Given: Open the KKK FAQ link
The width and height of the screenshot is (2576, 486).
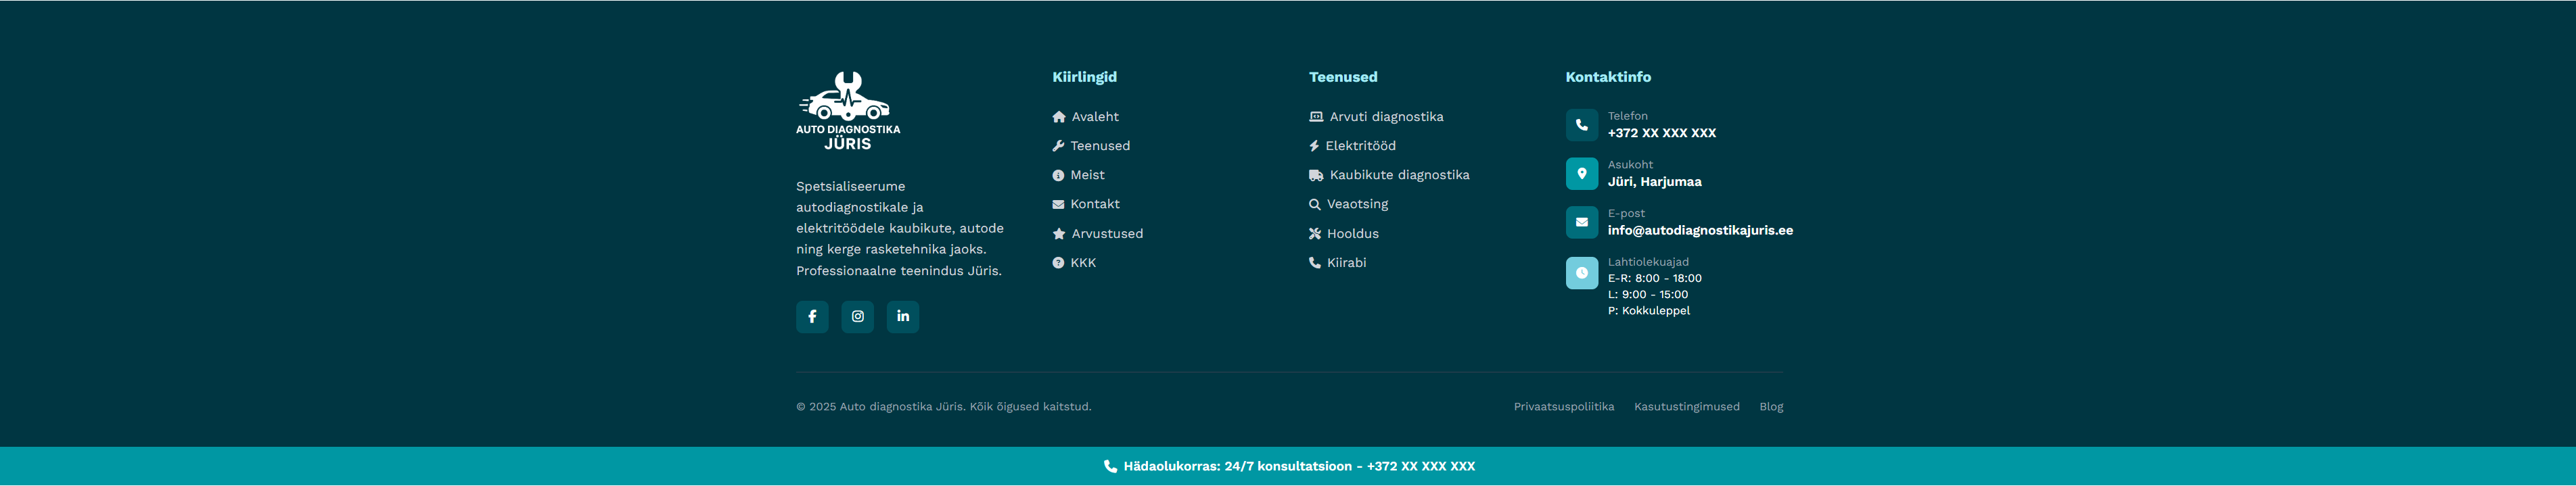Looking at the screenshot, I should tap(1074, 263).
